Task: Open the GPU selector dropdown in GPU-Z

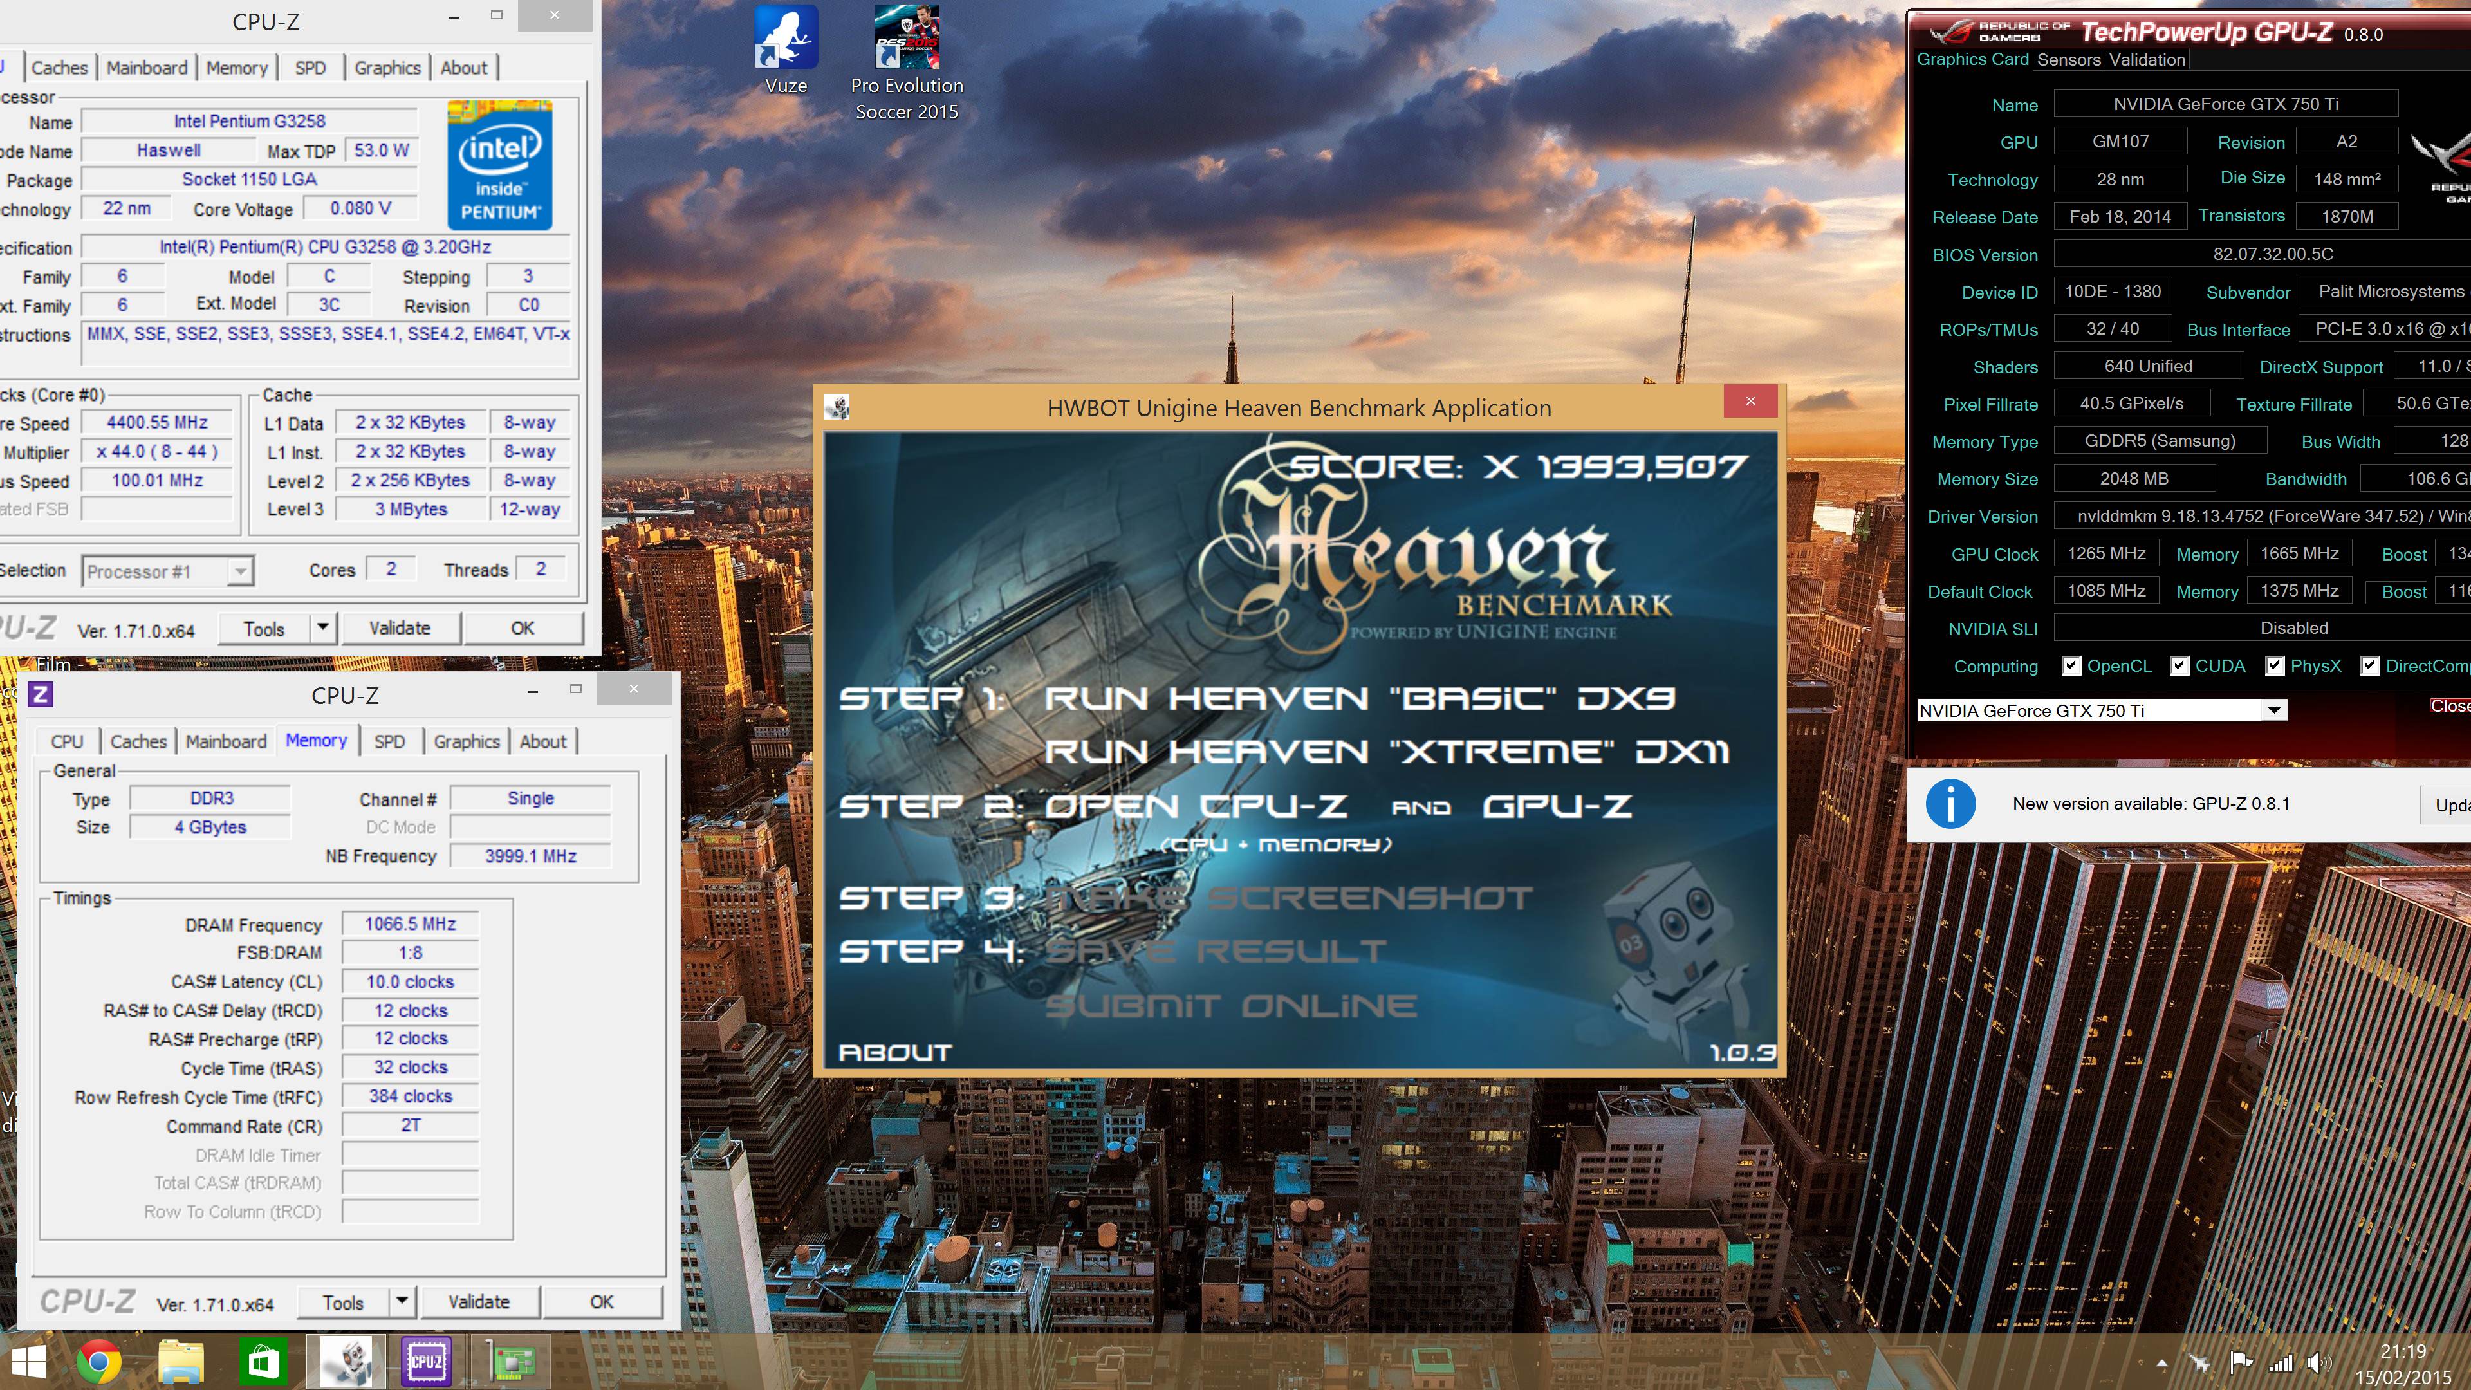Action: [2273, 710]
